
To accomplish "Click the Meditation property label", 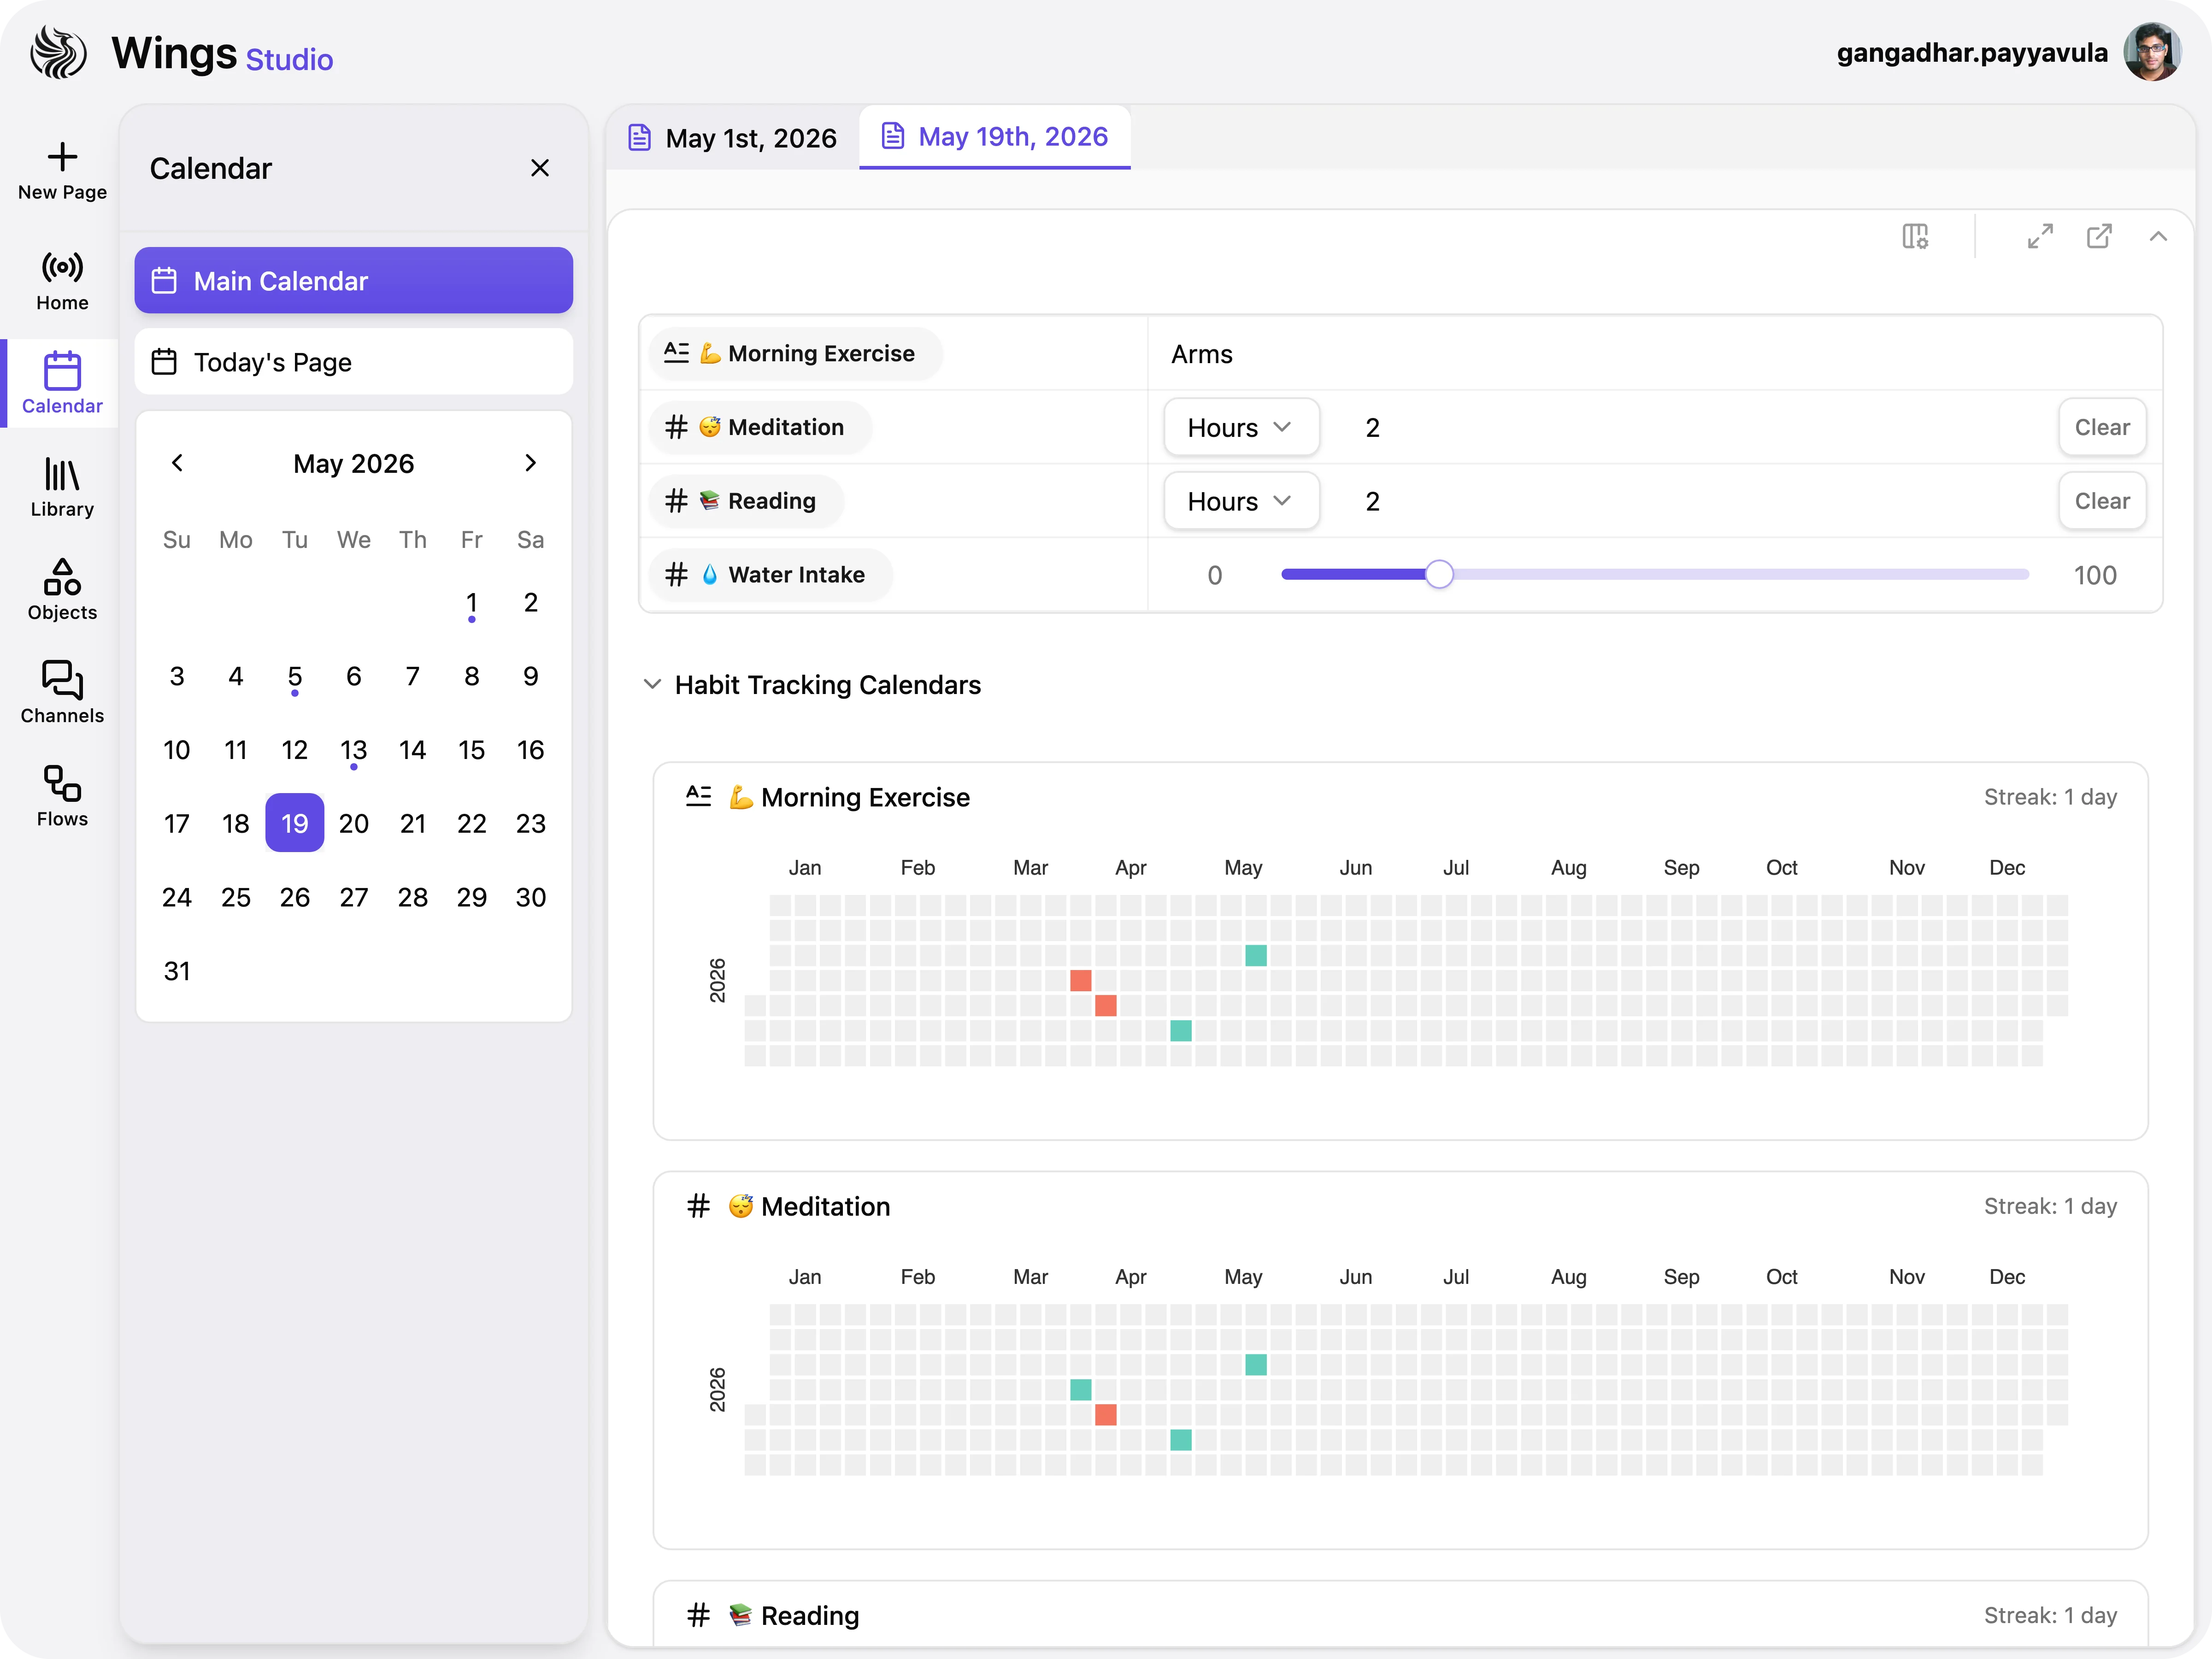I will [x=760, y=427].
